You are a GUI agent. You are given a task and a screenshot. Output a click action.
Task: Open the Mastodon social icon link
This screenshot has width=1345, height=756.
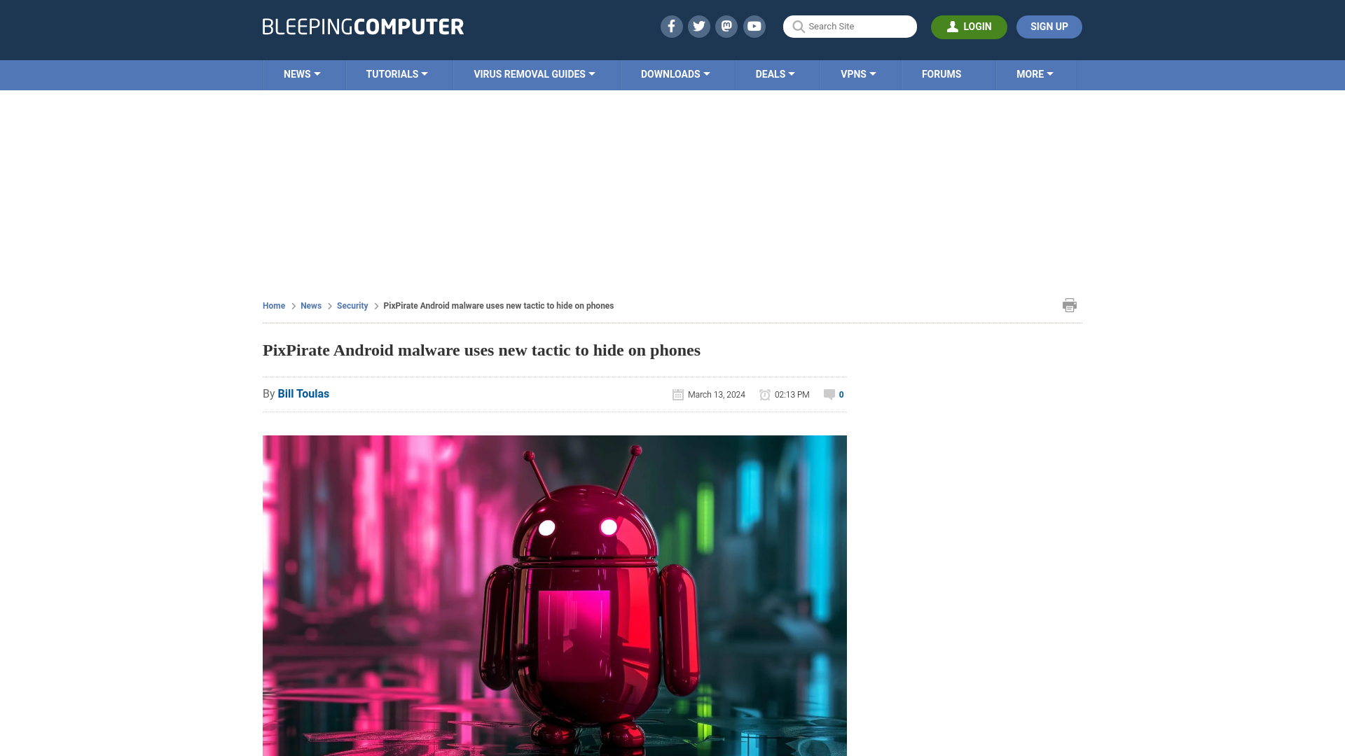726,26
